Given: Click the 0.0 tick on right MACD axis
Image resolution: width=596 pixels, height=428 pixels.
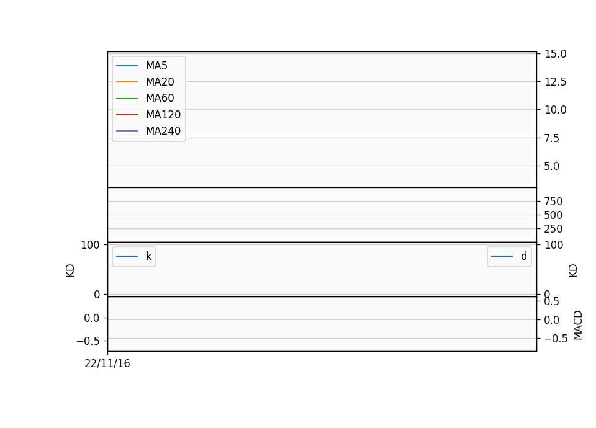Looking at the screenshot, I should 551,320.
